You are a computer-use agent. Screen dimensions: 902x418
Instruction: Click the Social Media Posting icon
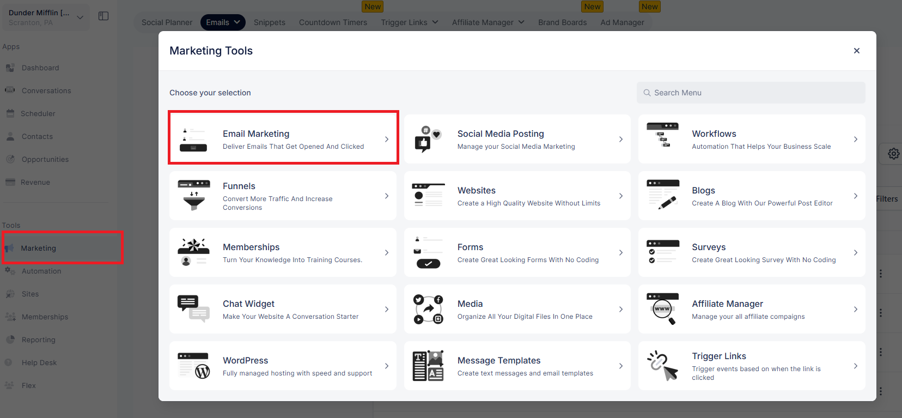pyautogui.click(x=428, y=139)
